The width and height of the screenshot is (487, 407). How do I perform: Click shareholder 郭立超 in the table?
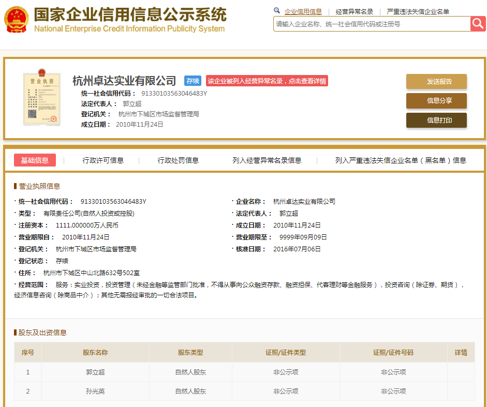pyautogui.click(x=95, y=372)
